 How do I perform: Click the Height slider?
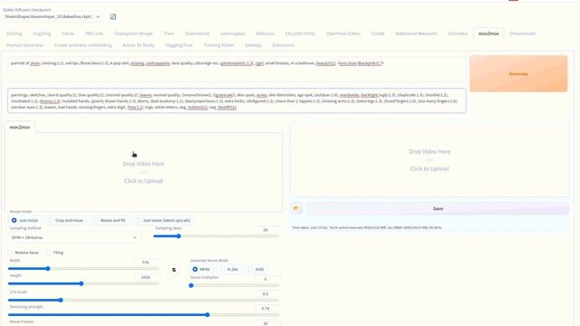(83, 283)
